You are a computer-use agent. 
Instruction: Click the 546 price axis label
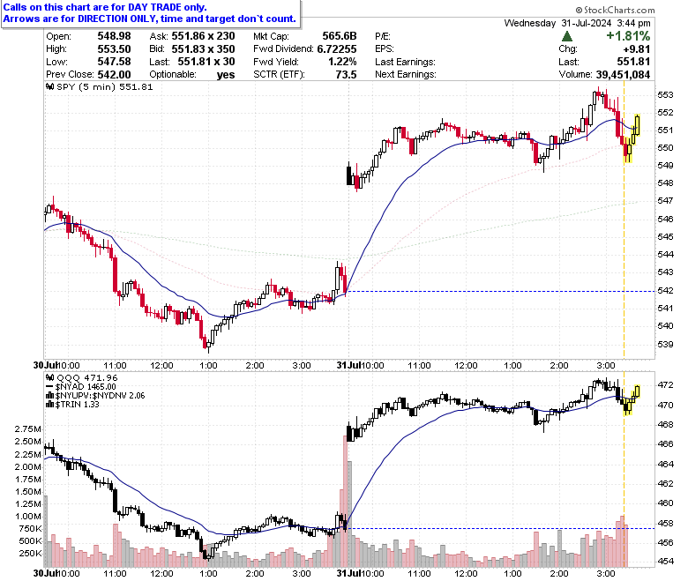coord(665,219)
